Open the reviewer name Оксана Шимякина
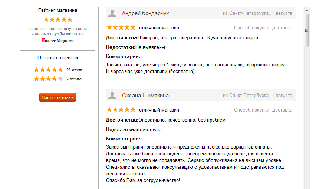Screen dimensions: 332x189 tap(145, 96)
